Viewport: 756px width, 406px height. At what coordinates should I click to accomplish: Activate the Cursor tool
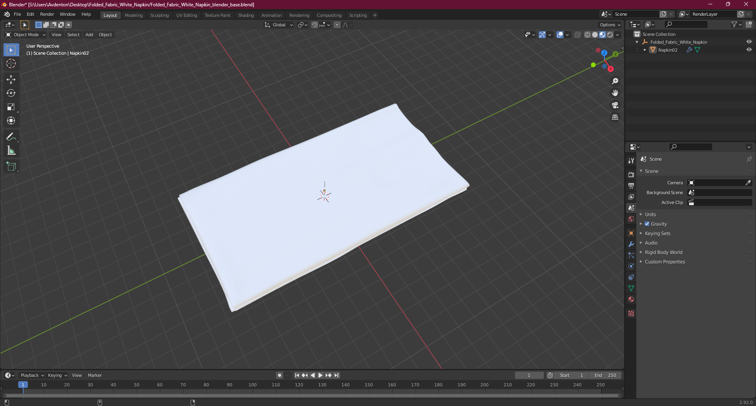click(11, 63)
